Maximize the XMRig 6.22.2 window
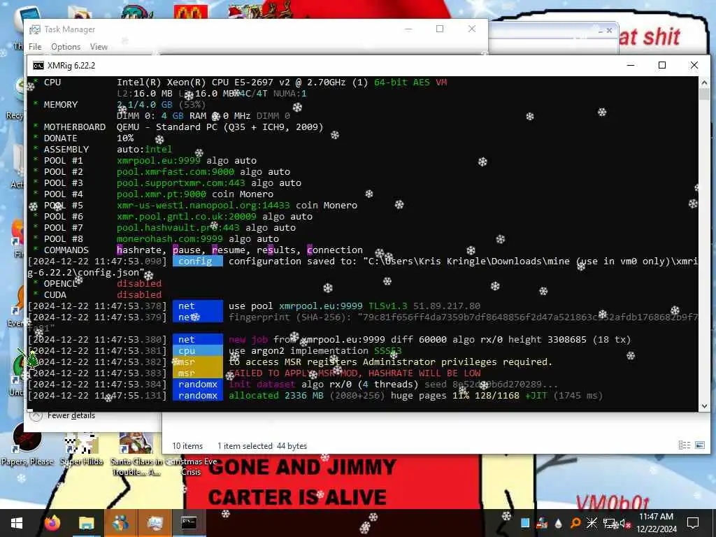The height and width of the screenshot is (537, 716). 662,65
